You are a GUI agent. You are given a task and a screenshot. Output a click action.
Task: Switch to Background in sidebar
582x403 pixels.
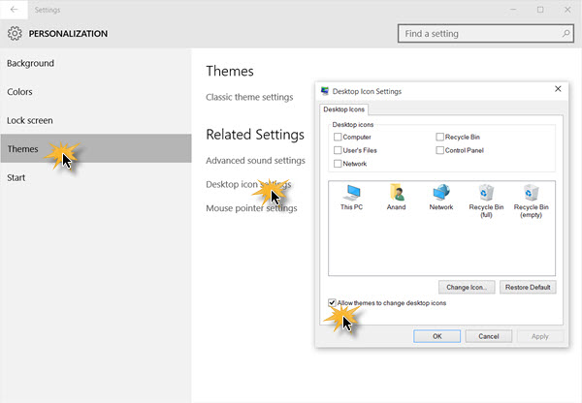pos(30,63)
